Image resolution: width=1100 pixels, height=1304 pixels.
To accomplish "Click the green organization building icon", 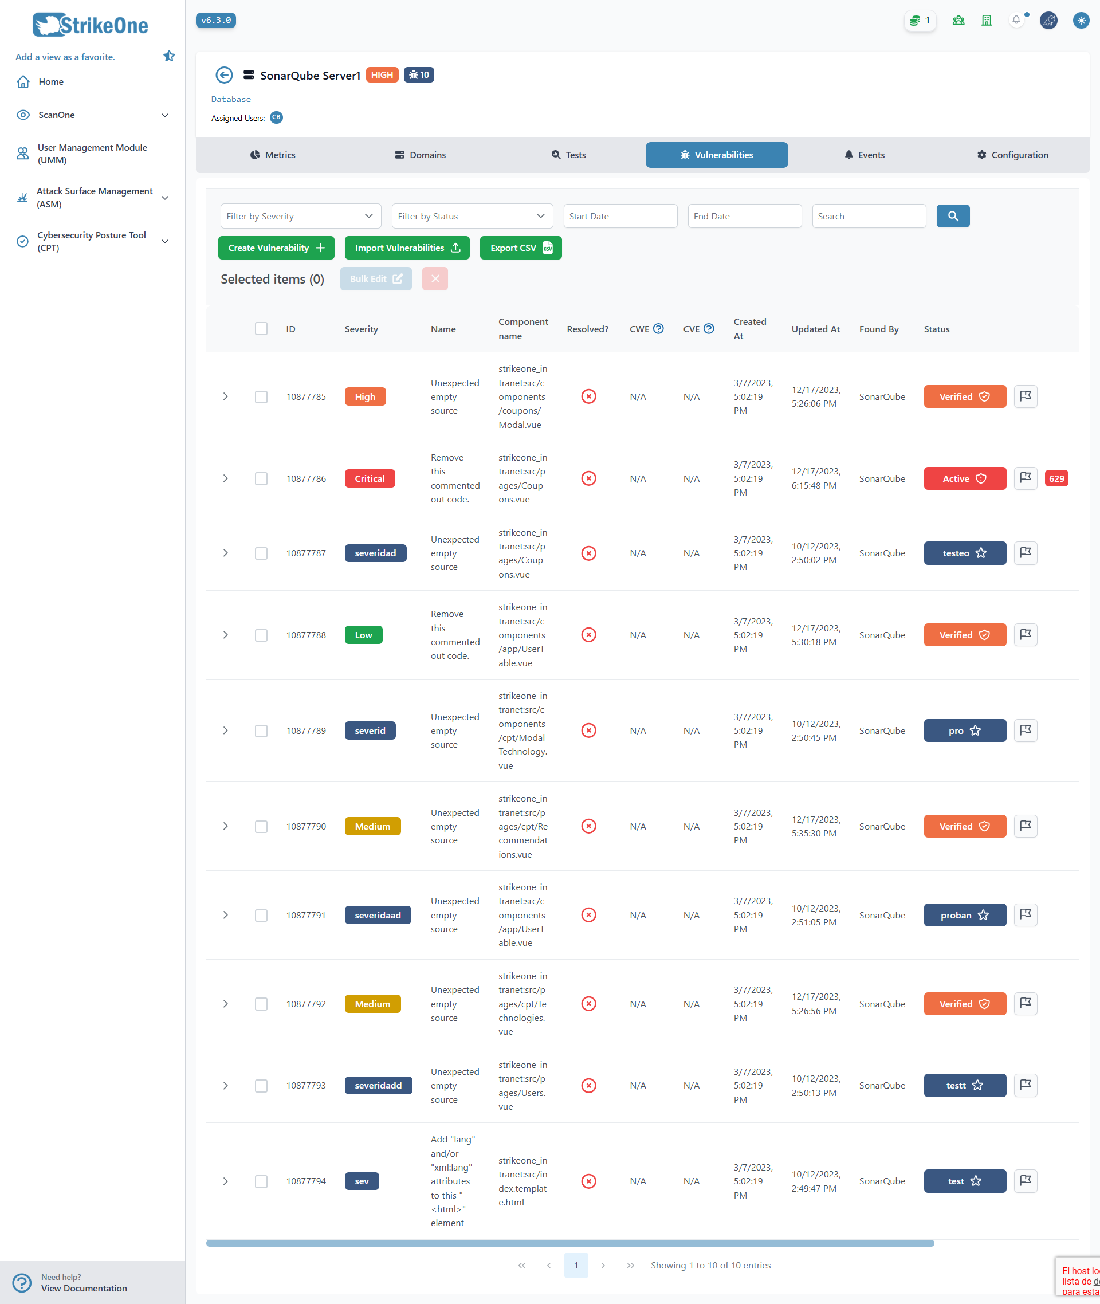I will (x=987, y=20).
